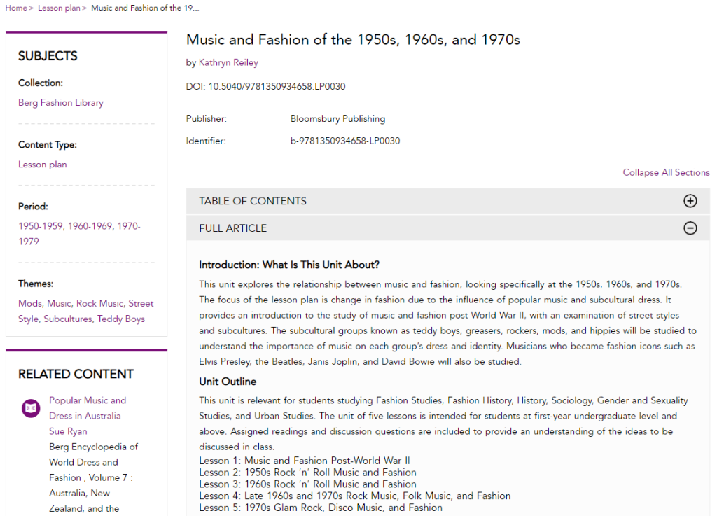Open Berg Fashion Library collection

[x=61, y=102]
